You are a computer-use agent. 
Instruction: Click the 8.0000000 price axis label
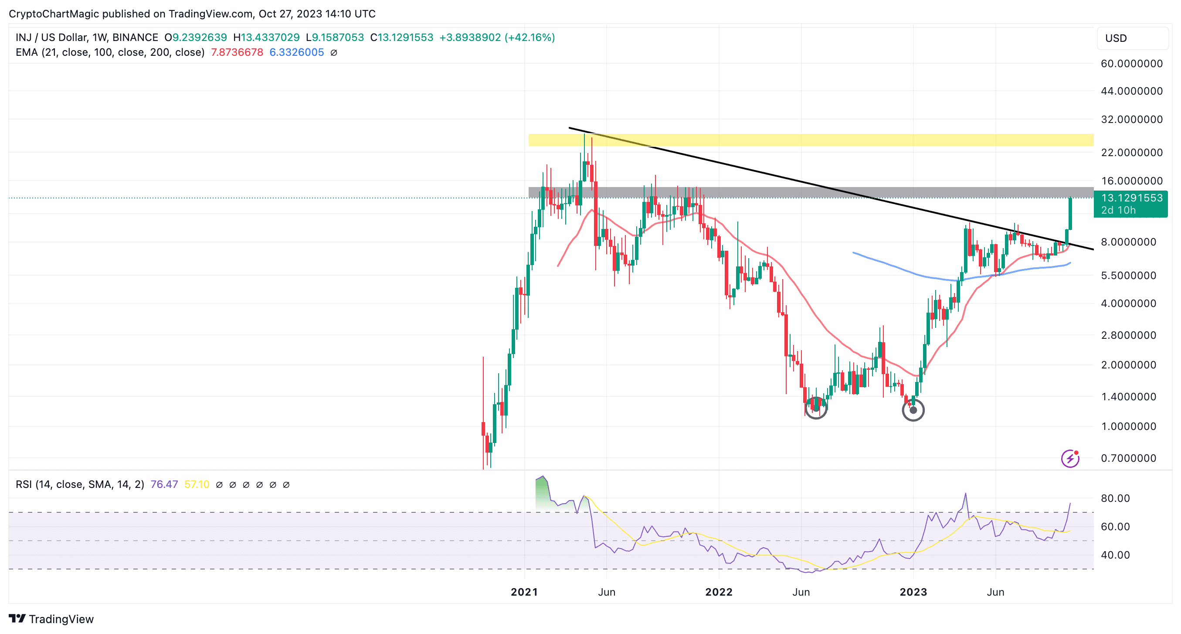click(x=1128, y=242)
